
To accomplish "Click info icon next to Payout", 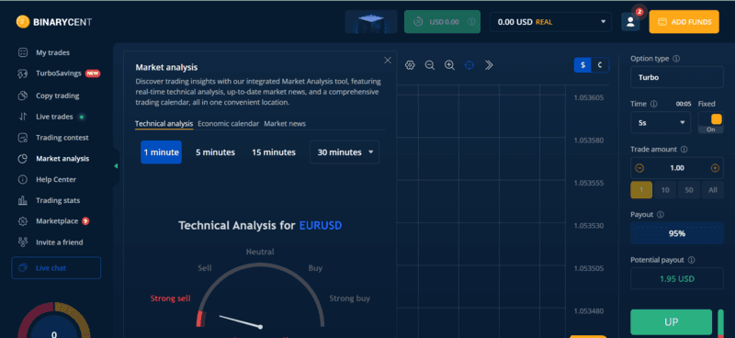I will coord(661,214).
